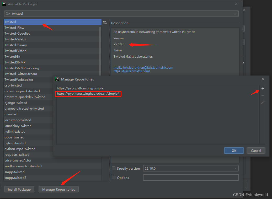Click the PyCharm logo on Manage Repositories dialog
The width and height of the screenshot is (272, 199).
pyautogui.click(x=57, y=79)
